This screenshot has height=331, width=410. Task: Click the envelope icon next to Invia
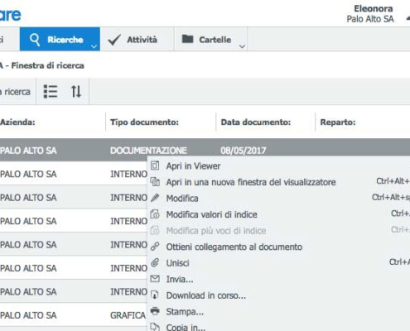pos(155,279)
